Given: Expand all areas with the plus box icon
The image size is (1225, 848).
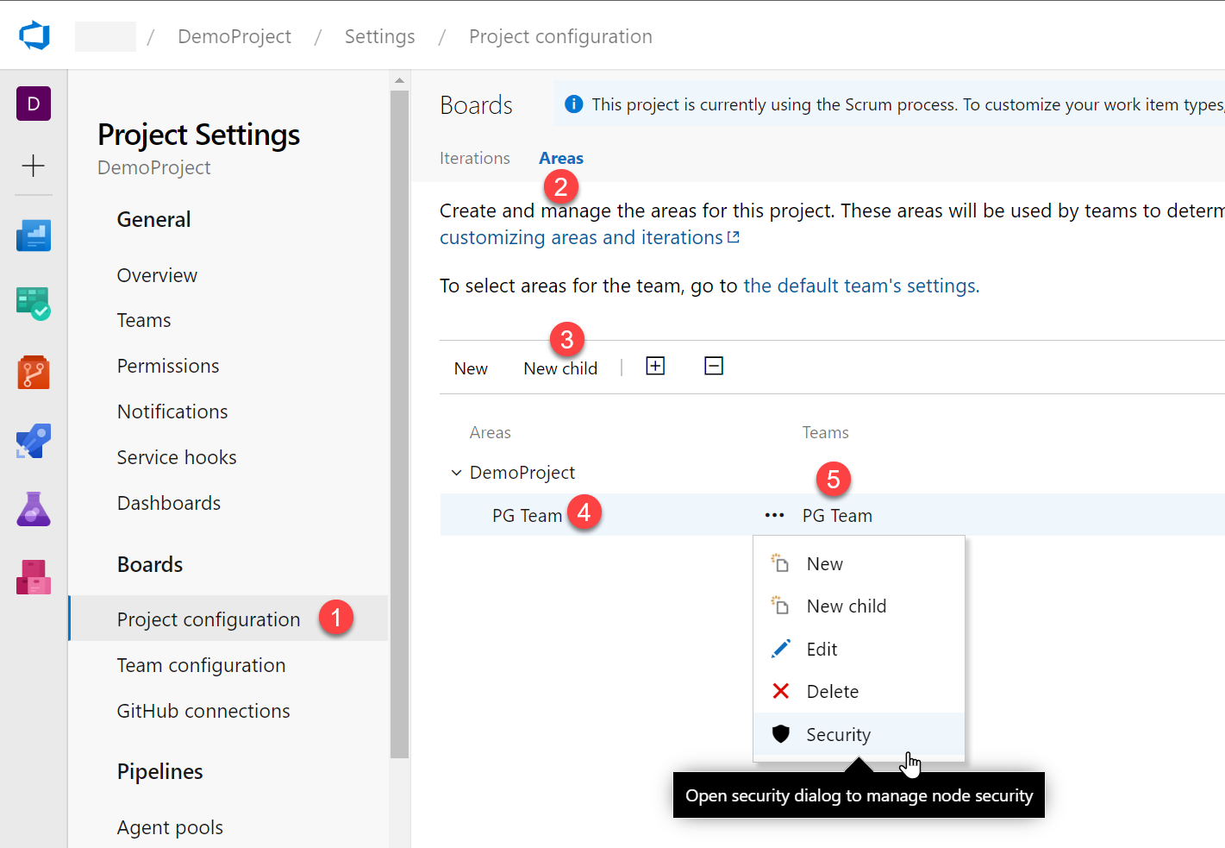Looking at the screenshot, I should tap(655, 366).
